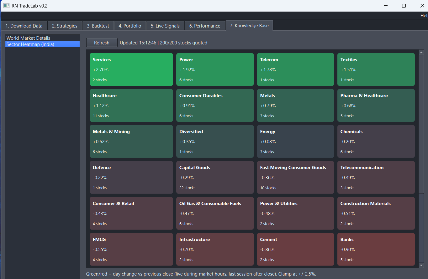Click the scrollbar down arrow of heatmap

pos(421,265)
